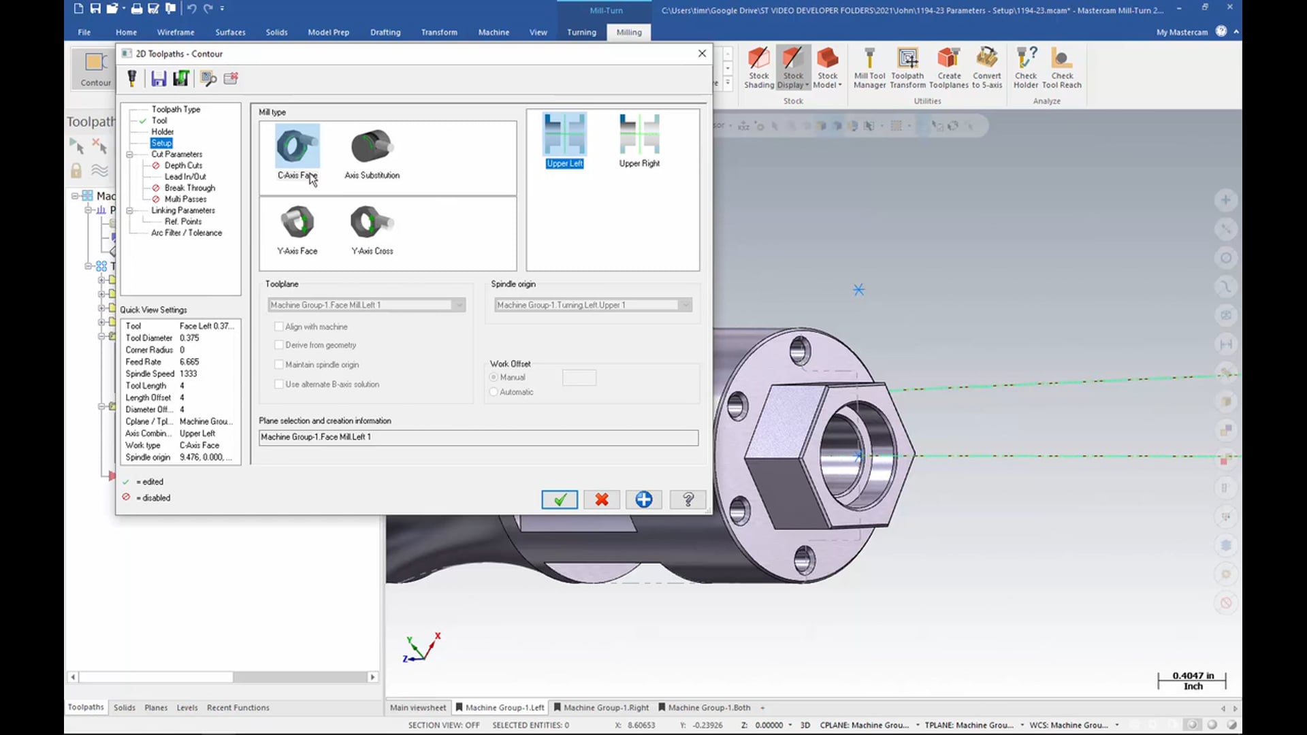This screenshot has height=735, width=1307.
Task: Select Lead In/Out in the parameter tree
Action: [185, 176]
